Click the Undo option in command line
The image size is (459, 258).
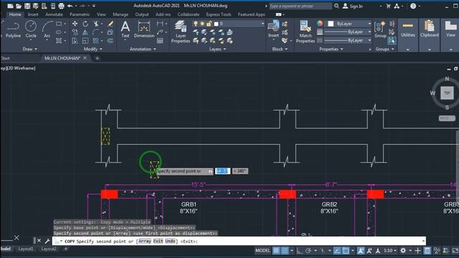(x=170, y=242)
